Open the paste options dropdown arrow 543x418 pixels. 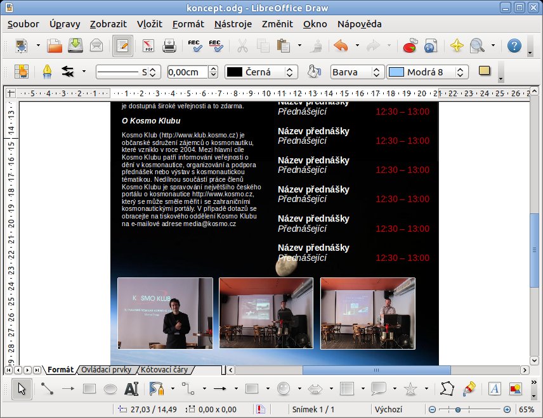299,46
